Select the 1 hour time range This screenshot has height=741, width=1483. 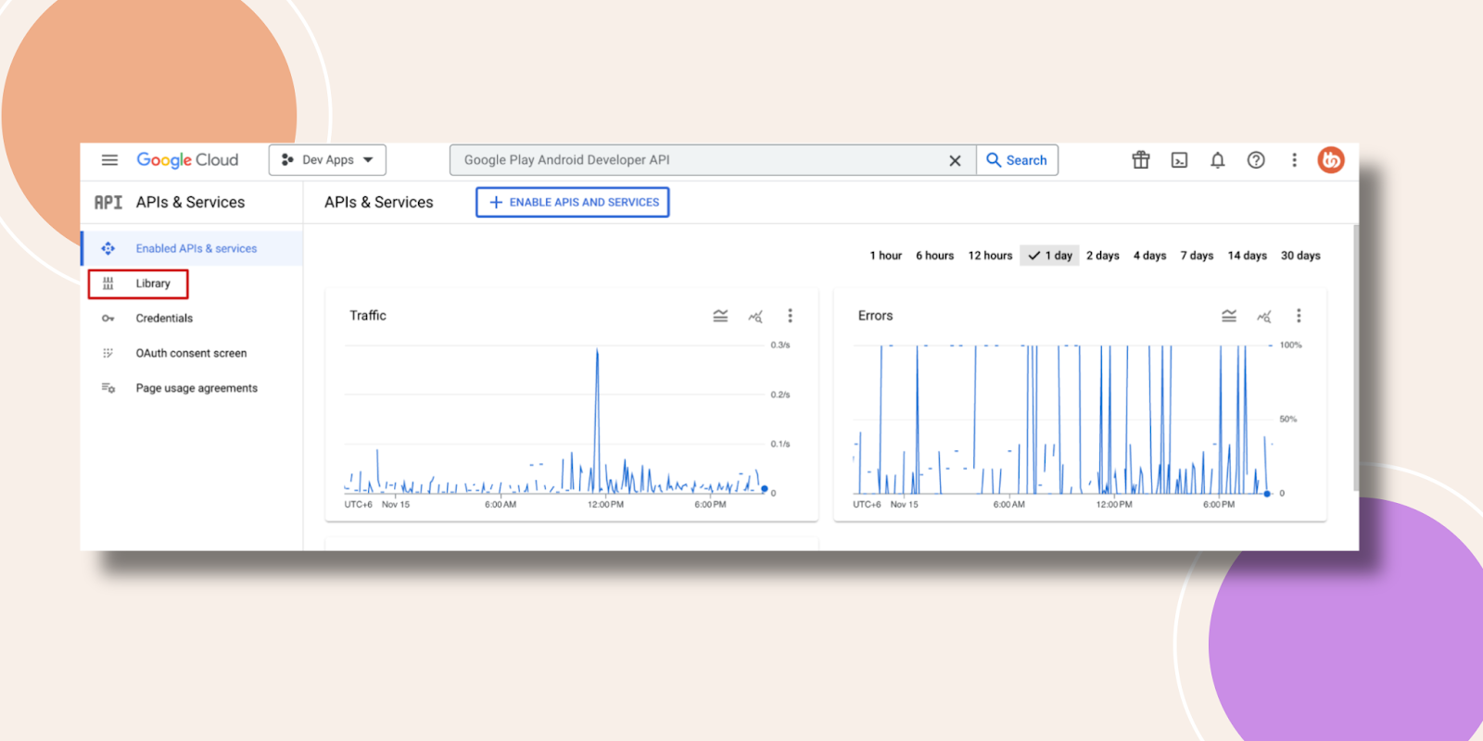(885, 256)
